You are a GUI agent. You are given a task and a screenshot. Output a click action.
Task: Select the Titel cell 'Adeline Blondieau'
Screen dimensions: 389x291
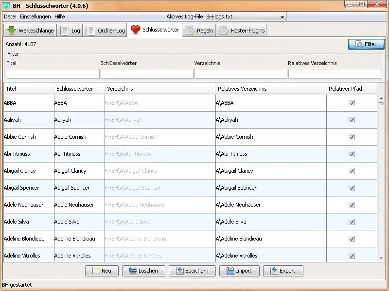29,239
